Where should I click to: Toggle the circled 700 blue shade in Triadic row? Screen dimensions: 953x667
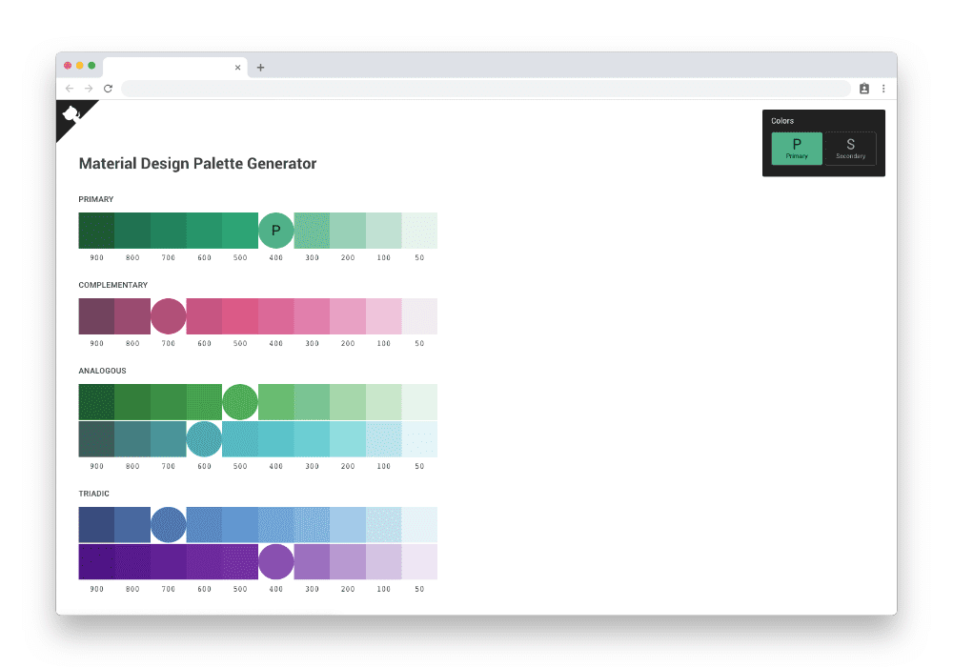[x=168, y=523]
